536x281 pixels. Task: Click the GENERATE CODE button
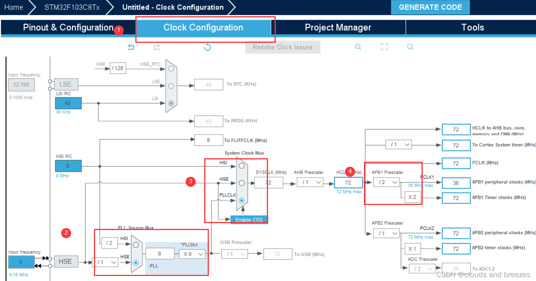click(430, 7)
